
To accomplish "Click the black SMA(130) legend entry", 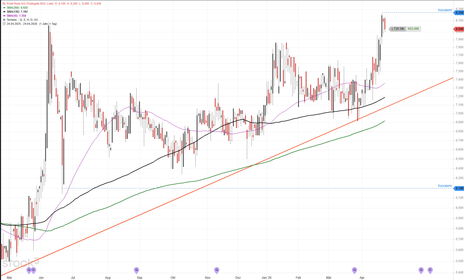I will coord(17,12).
